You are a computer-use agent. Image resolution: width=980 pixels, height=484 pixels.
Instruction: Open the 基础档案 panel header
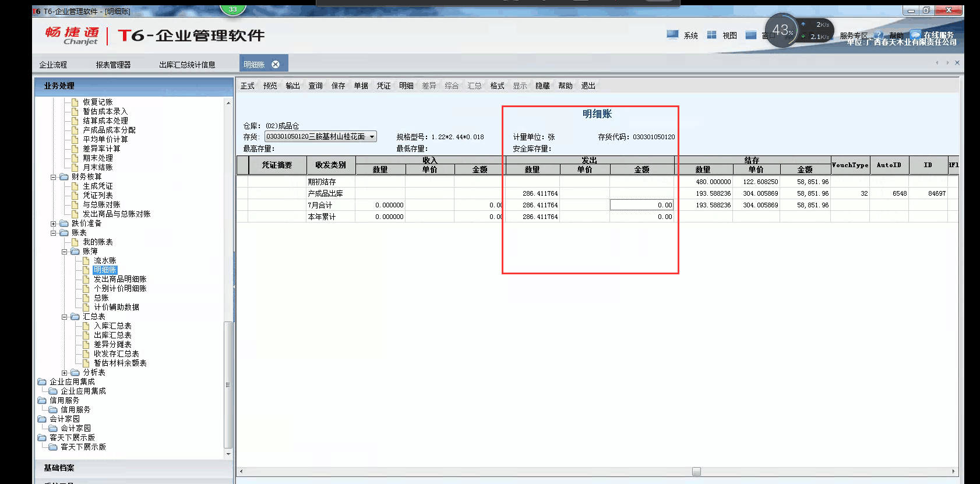134,468
